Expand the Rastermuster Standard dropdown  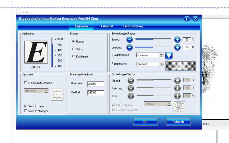[x=161, y=64]
